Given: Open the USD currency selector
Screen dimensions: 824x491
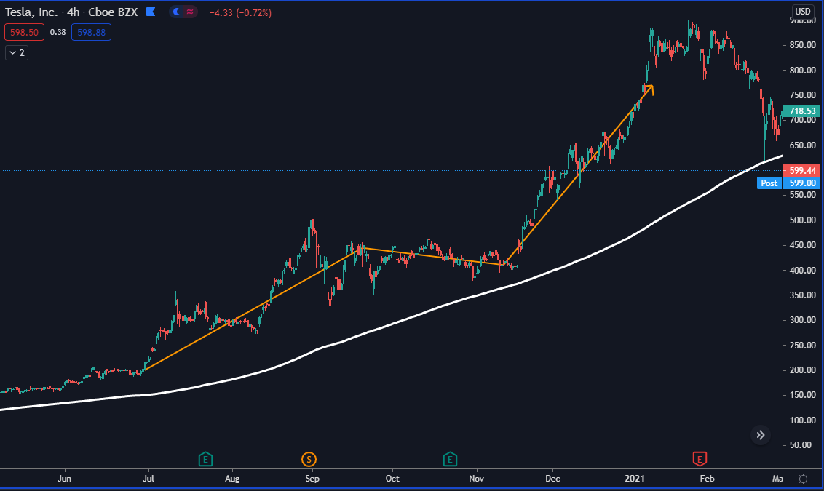Looking at the screenshot, I should [x=802, y=12].
